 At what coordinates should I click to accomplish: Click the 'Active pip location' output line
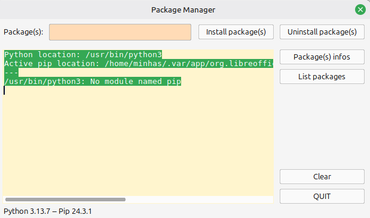139,64
